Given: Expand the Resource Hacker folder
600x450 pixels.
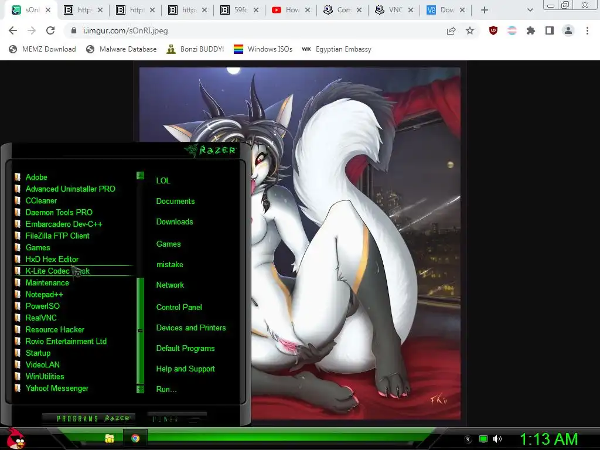Looking at the screenshot, I should pos(54,329).
